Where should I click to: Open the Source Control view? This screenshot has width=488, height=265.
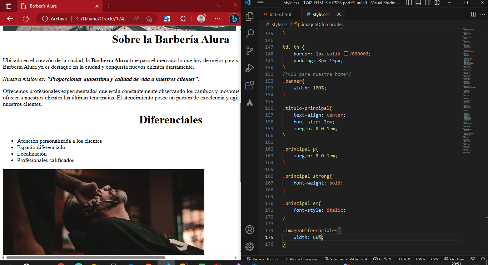tap(250, 51)
